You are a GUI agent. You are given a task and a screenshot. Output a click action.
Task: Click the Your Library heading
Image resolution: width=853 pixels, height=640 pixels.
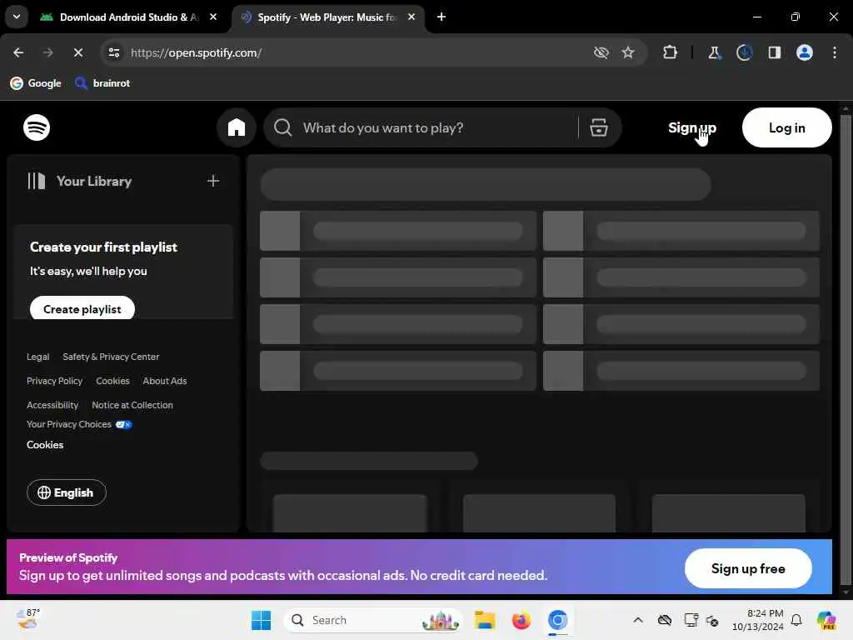[94, 181]
